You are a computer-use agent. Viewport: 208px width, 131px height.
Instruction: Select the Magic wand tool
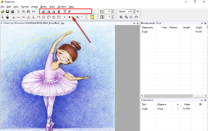coord(77,17)
